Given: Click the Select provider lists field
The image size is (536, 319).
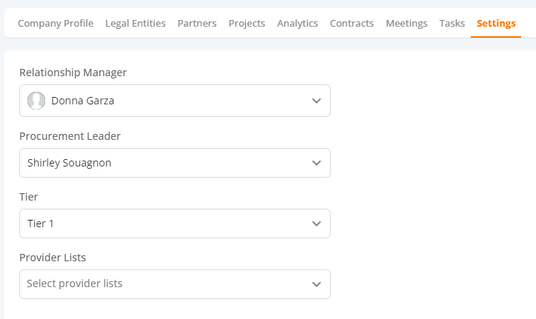Looking at the screenshot, I should (175, 284).
